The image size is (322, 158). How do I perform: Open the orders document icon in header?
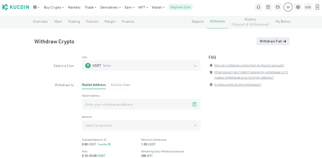click(x=268, y=7)
